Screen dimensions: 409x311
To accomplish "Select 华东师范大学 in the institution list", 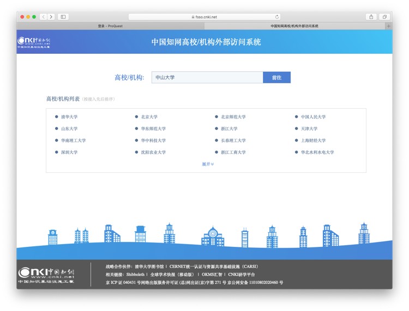I will pyautogui.click(x=153, y=128).
